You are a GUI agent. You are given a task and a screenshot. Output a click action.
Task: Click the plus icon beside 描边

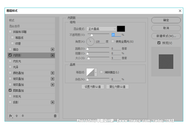pyautogui.click(x=53, y=49)
